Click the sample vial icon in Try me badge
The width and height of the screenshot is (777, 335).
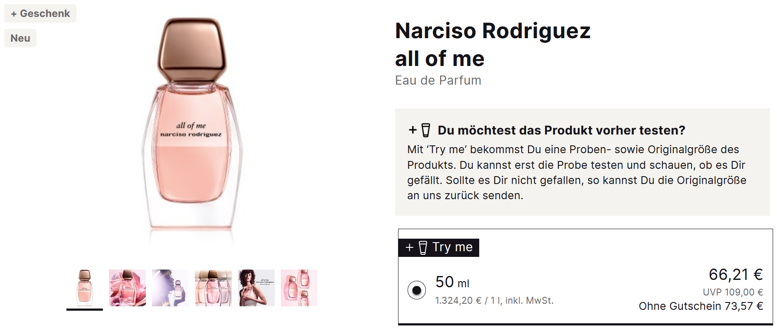click(x=423, y=248)
